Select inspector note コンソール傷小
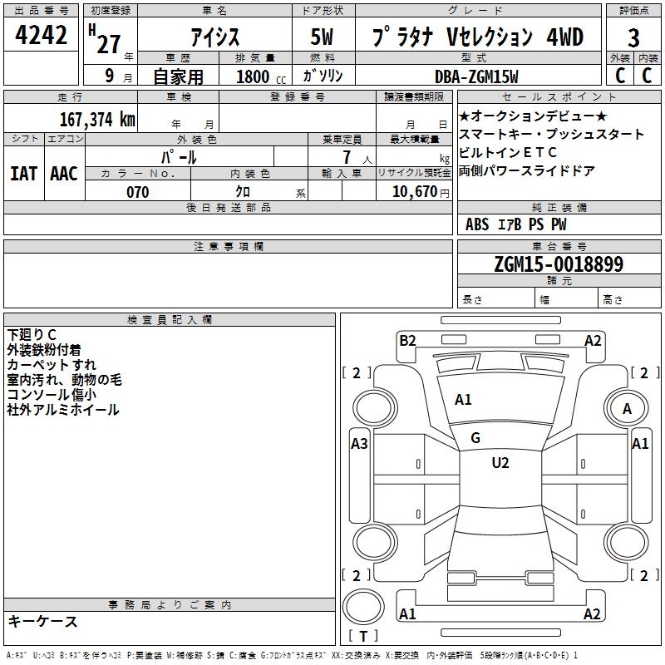 tap(52, 394)
